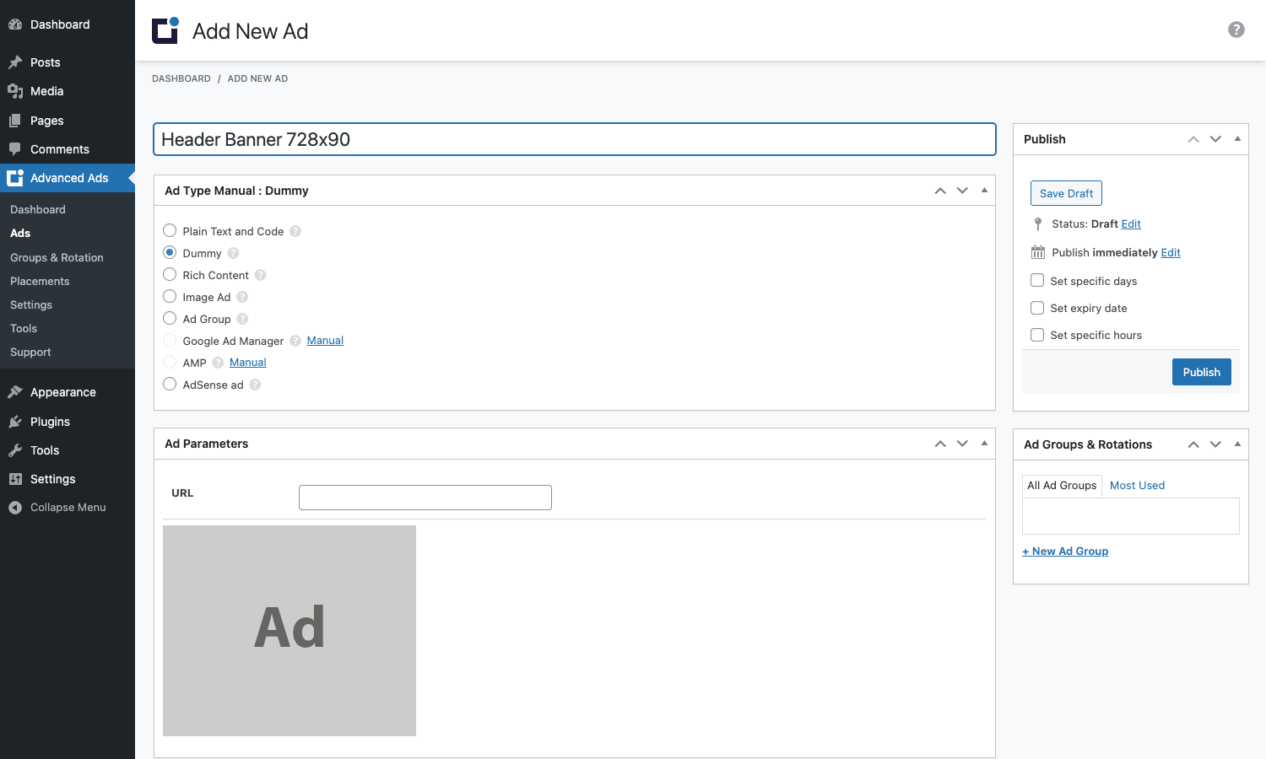Click the Plugins plug icon
Image resolution: width=1266 pixels, height=759 pixels.
tap(15, 422)
